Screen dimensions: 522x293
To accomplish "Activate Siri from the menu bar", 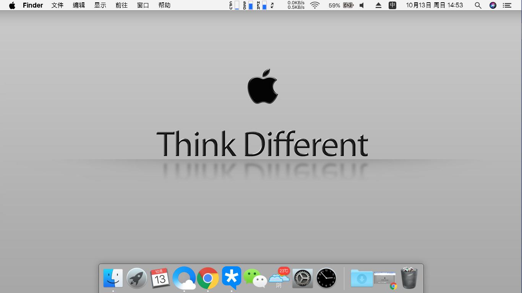I will pyautogui.click(x=493, y=5).
